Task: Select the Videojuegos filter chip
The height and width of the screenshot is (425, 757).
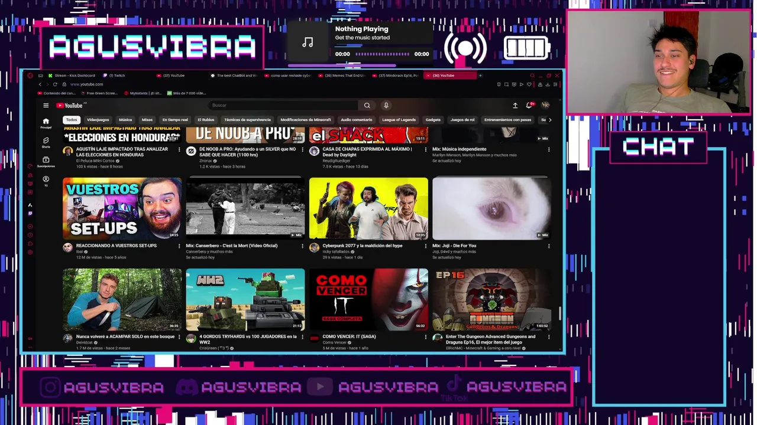Action: coord(98,120)
